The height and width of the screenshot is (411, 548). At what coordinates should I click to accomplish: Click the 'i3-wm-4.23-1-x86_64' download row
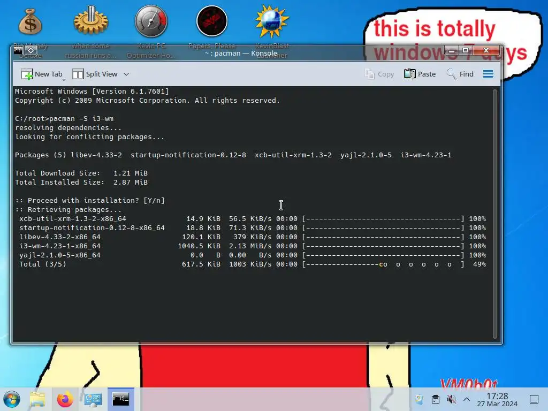point(253,246)
